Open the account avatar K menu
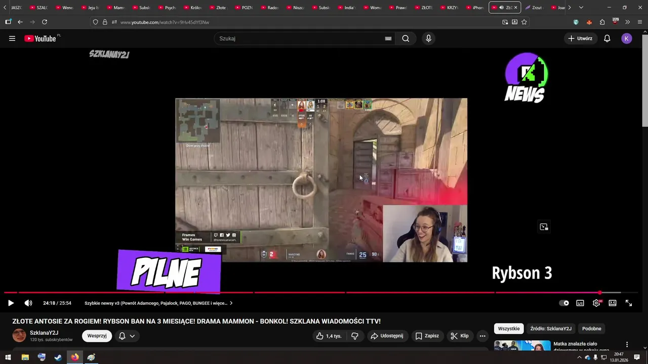 click(627, 38)
